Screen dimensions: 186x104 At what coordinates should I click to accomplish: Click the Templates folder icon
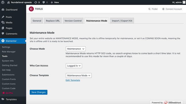click(x=3, y=99)
